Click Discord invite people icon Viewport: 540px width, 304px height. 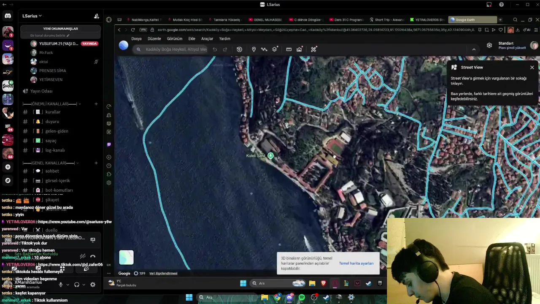pyautogui.click(x=97, y=16)
